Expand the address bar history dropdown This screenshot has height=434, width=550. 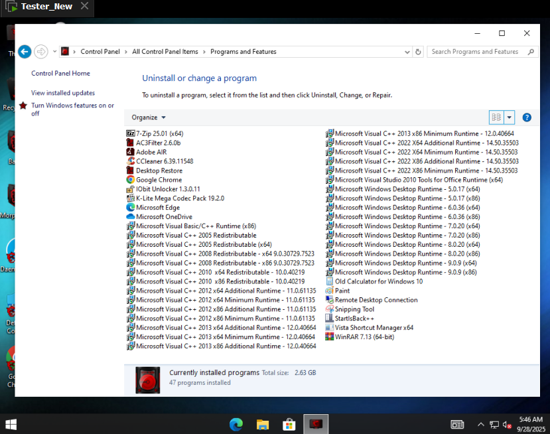pos(407,52)
